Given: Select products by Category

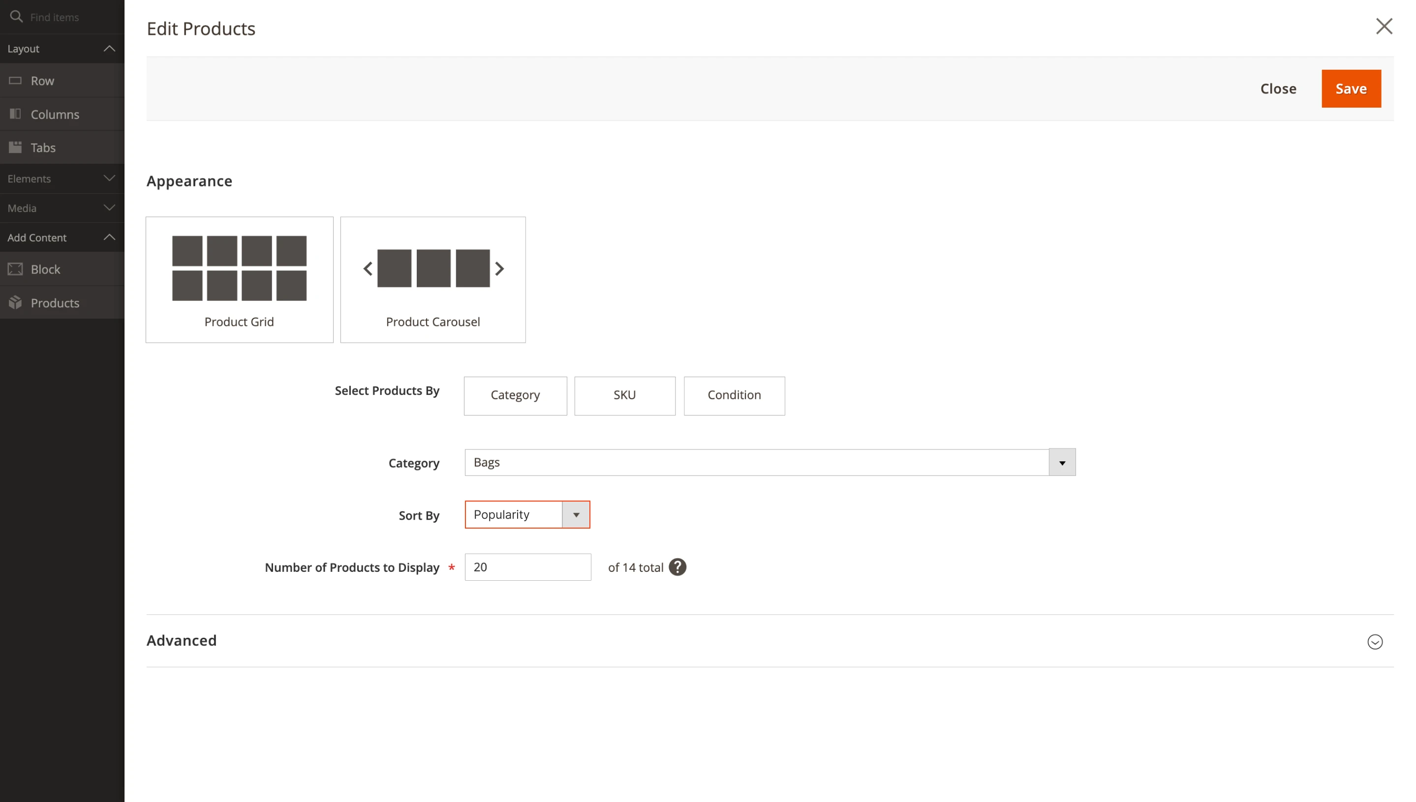Looking at the screenshot, I should click(x=515, y=395).
